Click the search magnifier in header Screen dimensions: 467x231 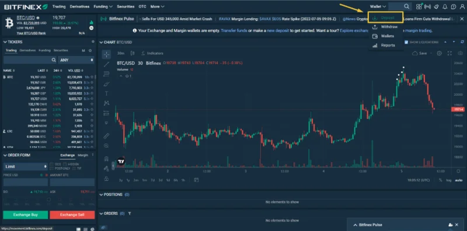(x=406, y=6)
